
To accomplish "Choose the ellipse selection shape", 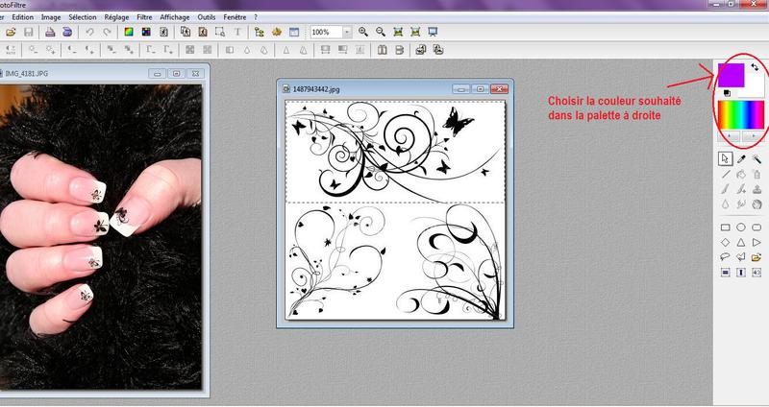I will click(x=742, y=227).
